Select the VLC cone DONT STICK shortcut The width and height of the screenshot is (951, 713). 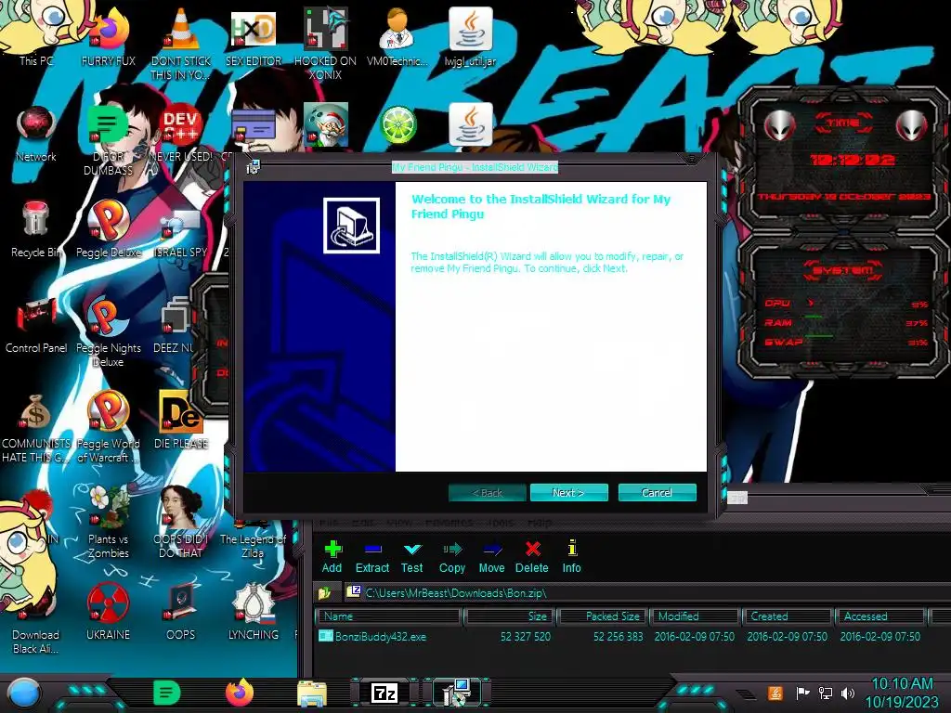tap(181, 43)
